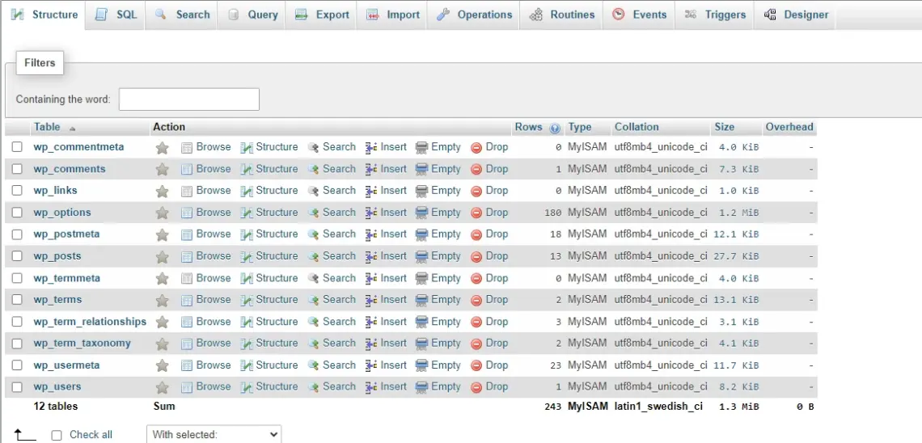Open the Export tab
The width and height of the screenshot is (922, 443).
[x=322, y=15]
